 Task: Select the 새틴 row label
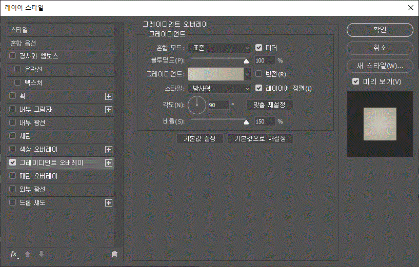tap(25, 136)
